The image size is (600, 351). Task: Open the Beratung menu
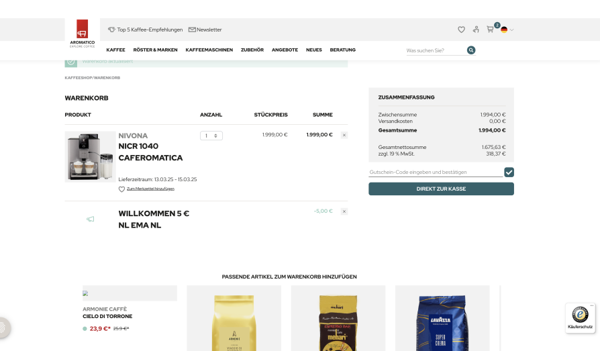342,50
